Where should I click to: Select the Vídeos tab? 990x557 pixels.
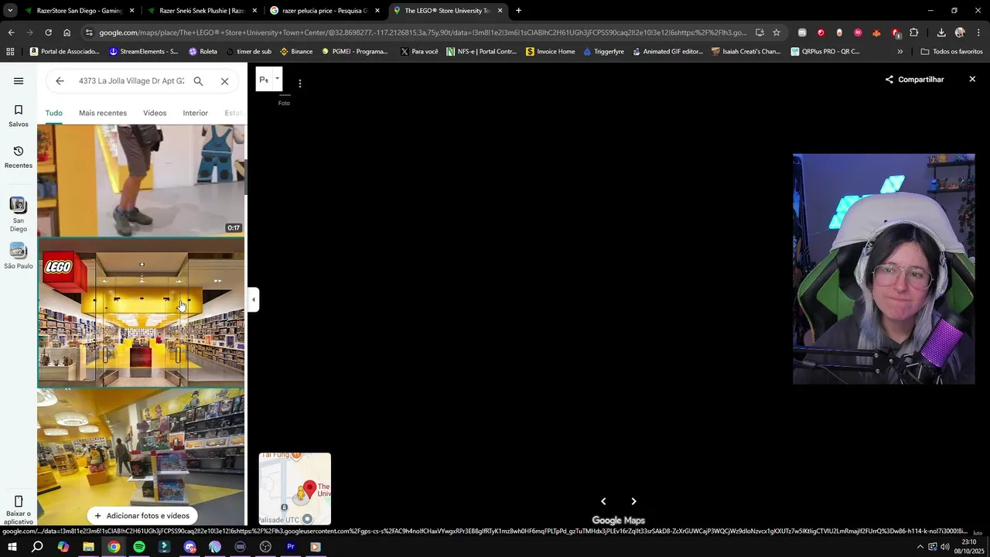click(155, 113)
